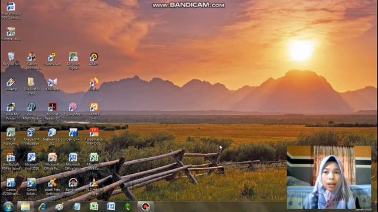
Task: Select VLC media player shortcut
Action: pos(94,187)
